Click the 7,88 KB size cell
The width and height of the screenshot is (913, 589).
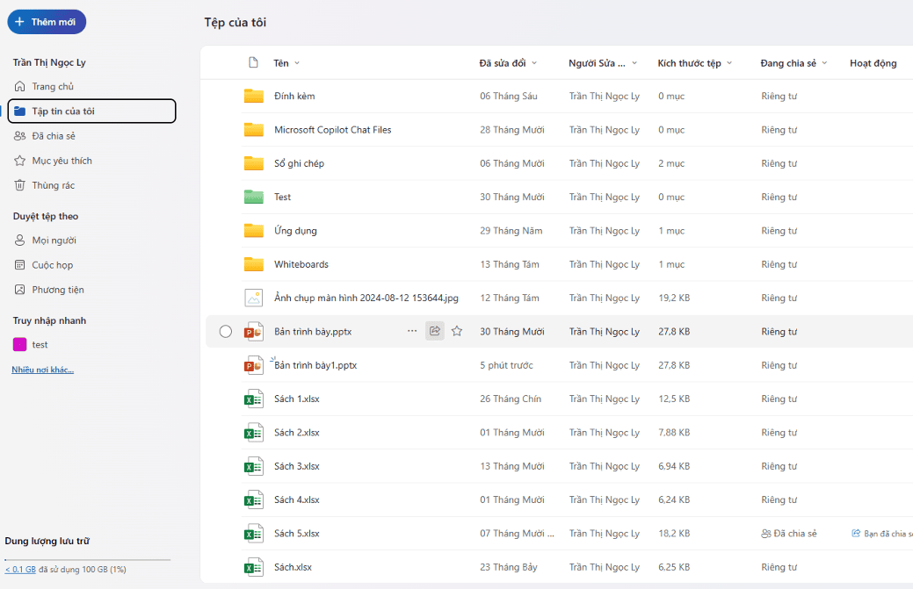(674, 433)
